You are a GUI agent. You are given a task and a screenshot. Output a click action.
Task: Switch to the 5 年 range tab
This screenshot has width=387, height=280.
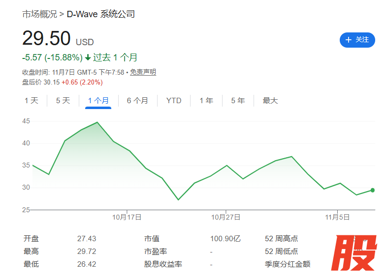[x=238, y=101]
